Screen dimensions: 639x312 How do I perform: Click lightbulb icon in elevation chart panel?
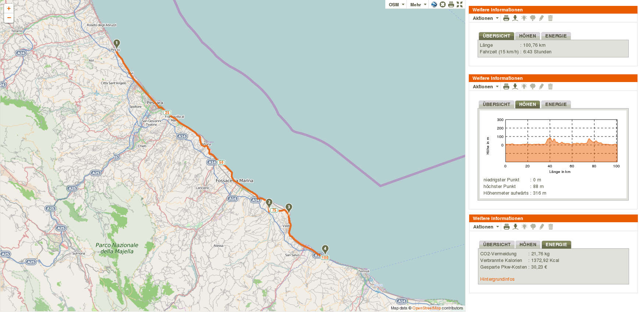point(524,86)
